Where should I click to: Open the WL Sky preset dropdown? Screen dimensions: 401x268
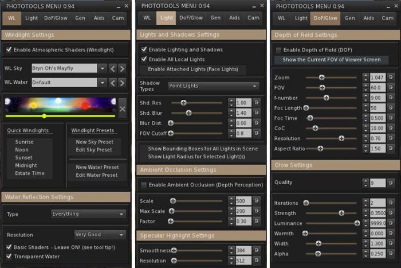102,68
